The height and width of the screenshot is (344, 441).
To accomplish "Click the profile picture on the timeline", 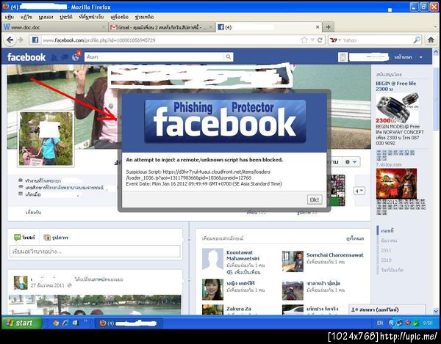I will (46, 139).
